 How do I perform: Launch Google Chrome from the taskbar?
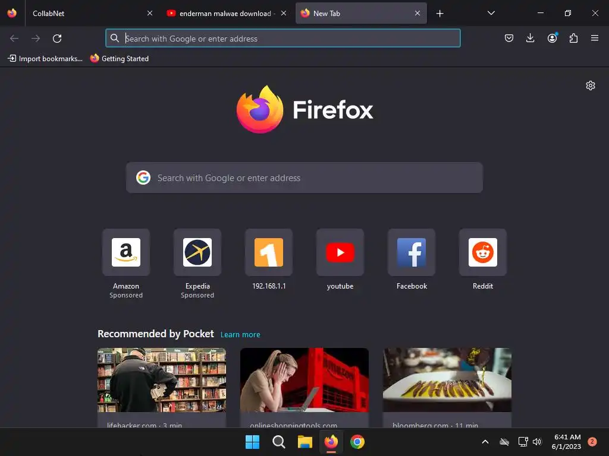357,442
